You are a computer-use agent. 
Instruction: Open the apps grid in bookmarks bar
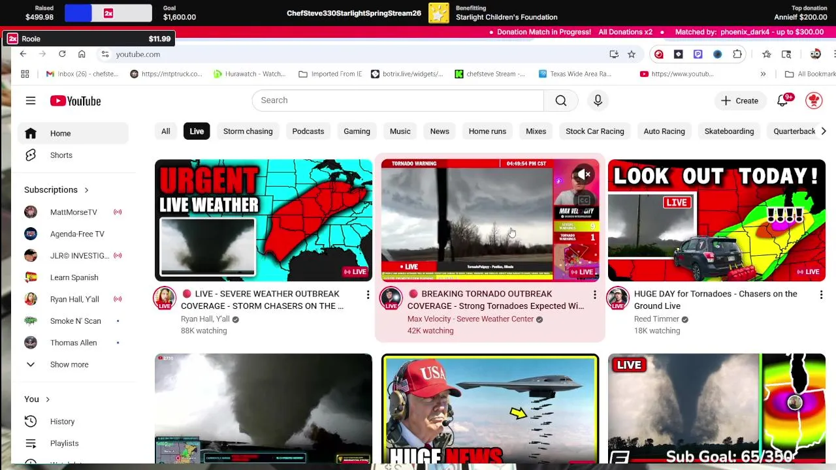[25, 74]
